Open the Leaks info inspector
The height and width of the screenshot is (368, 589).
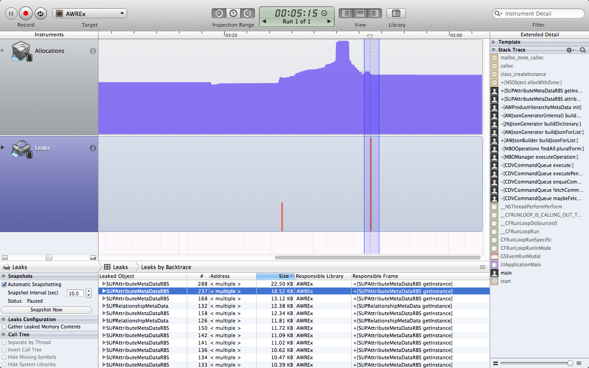pos(93,148)
